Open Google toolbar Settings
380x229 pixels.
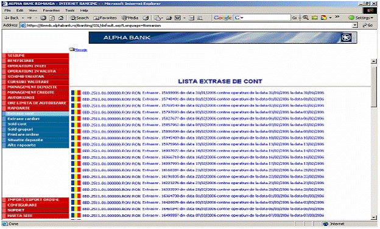(361, 18)
